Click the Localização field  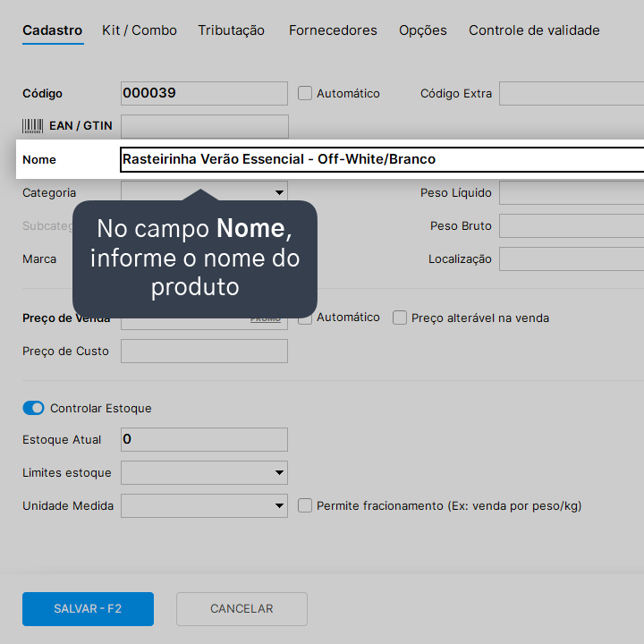point(572,259)
